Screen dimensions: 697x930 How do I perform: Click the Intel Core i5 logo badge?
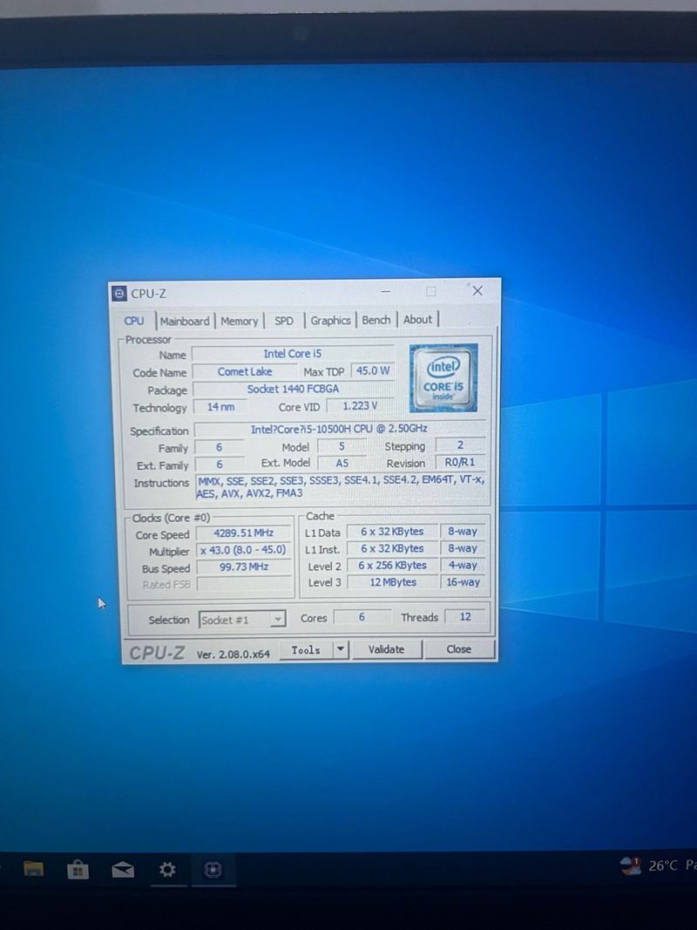pos(443,377)
